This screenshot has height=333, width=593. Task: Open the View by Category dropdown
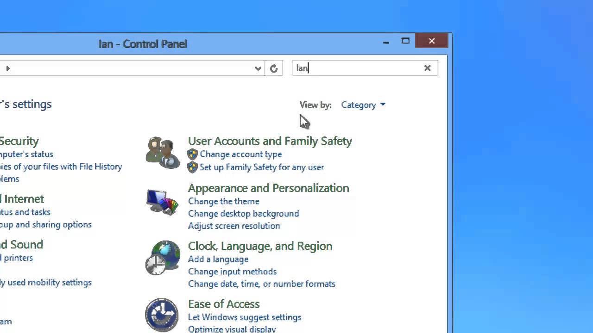pos(363,105)
